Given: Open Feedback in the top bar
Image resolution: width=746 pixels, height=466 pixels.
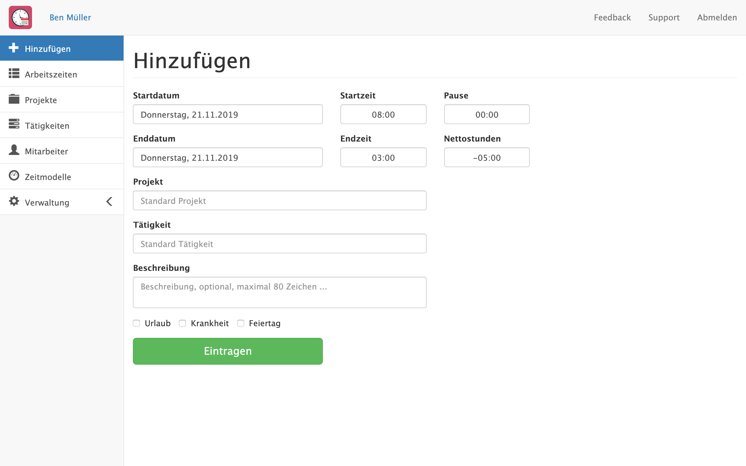Looking at the screenshot, I should 612,17.
